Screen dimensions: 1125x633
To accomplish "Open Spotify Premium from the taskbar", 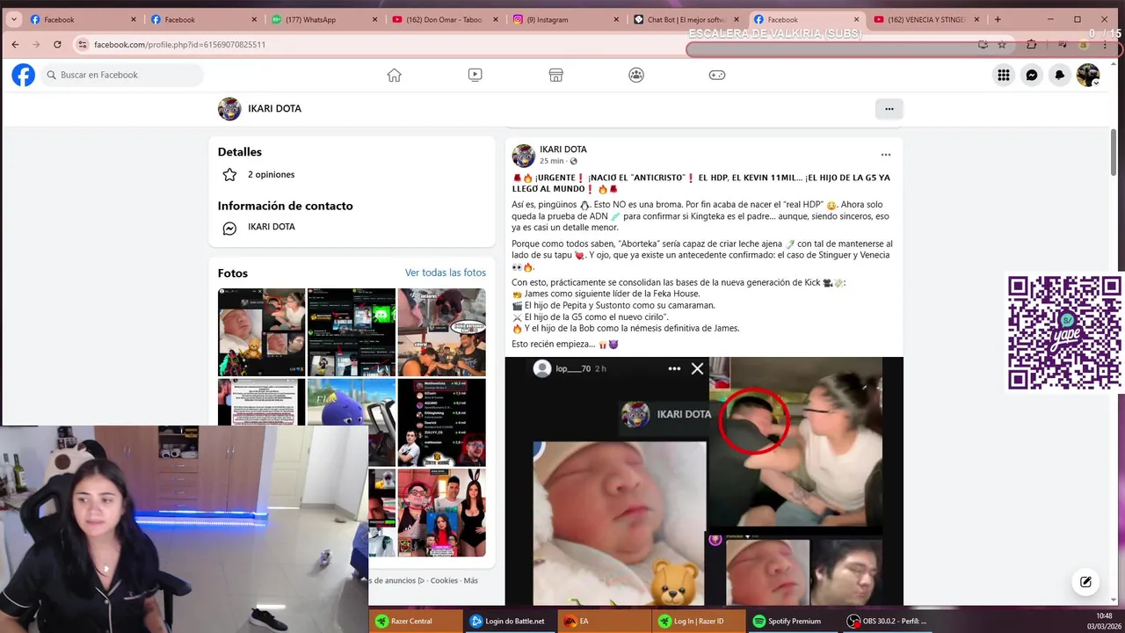I will [x=795, y=621].
